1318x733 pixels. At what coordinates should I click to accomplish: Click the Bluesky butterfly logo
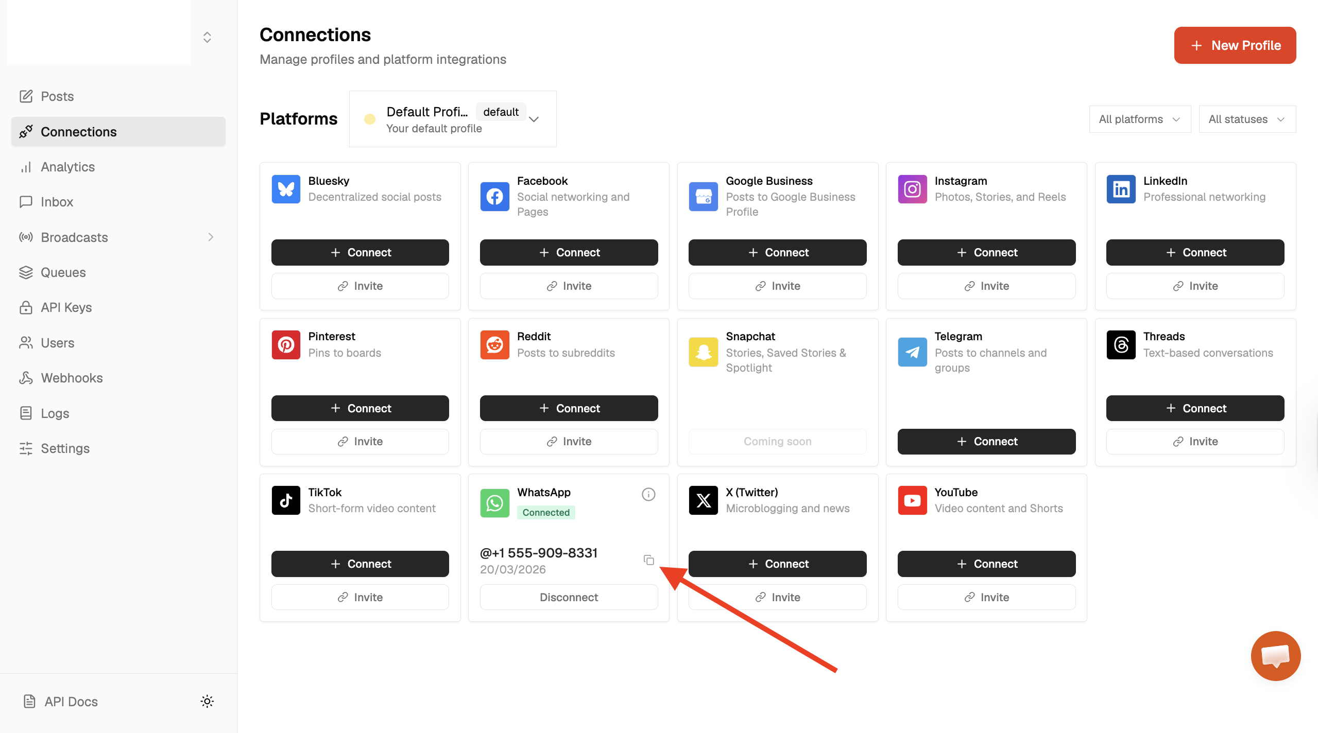pos(286,189)
